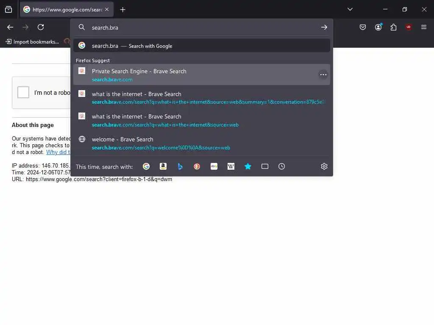The height and width of the screenshot is (325, 434).
Task: Close the Google search tab
Action: click(x=107, y=9)
